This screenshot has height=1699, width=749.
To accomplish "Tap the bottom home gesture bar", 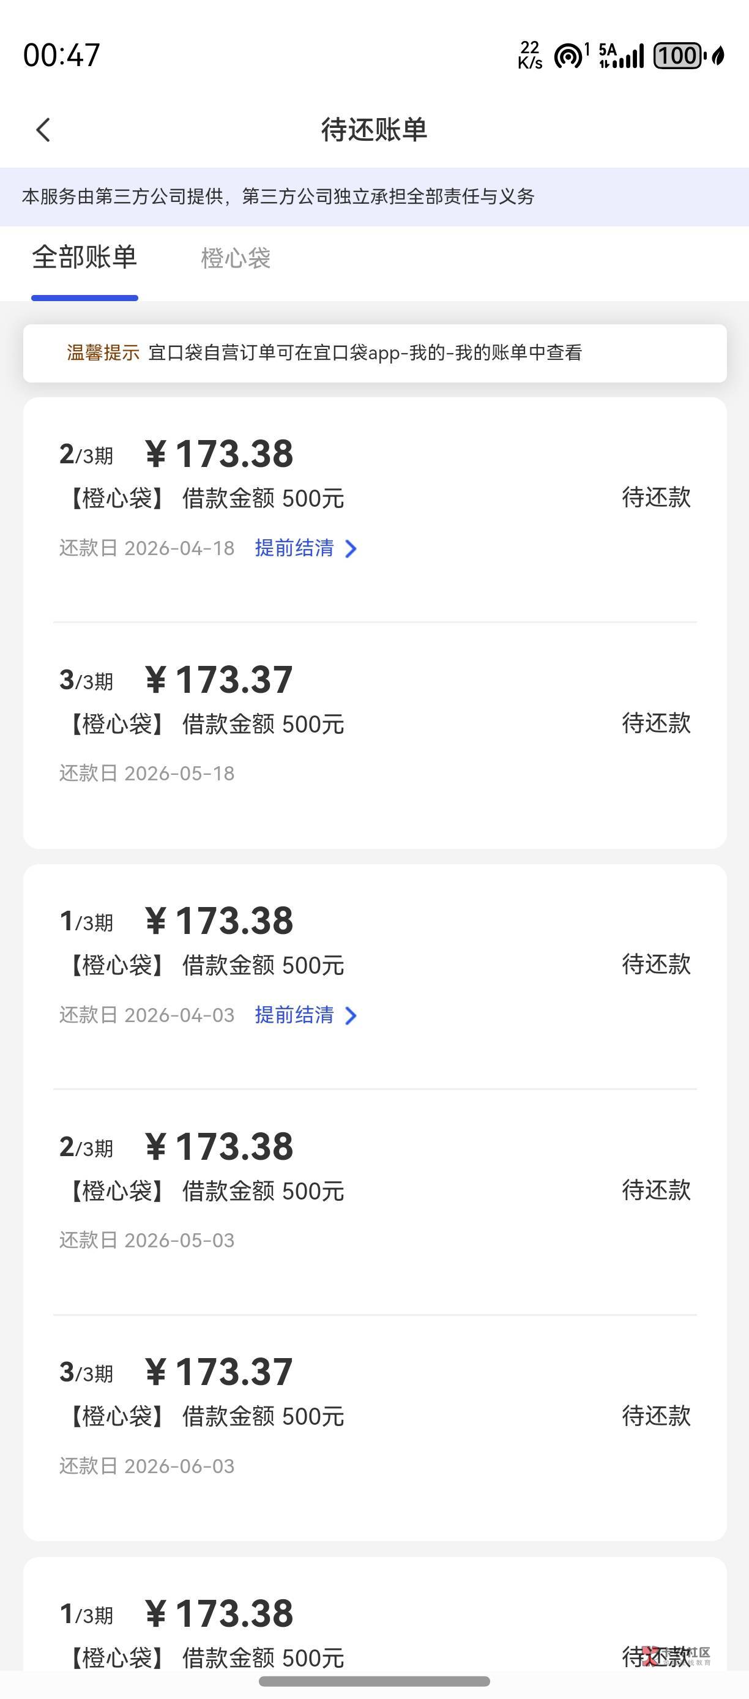I will click(x=374, y=1681).
